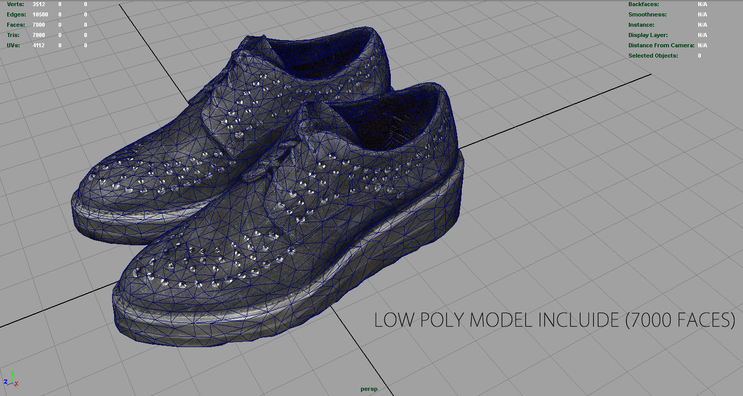Screen dimensions: 743x396
Task: Click the Faces: heads-up display label
Action: point(16,25)
